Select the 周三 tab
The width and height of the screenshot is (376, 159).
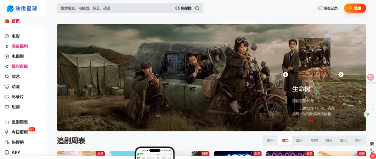coord(299,141)
